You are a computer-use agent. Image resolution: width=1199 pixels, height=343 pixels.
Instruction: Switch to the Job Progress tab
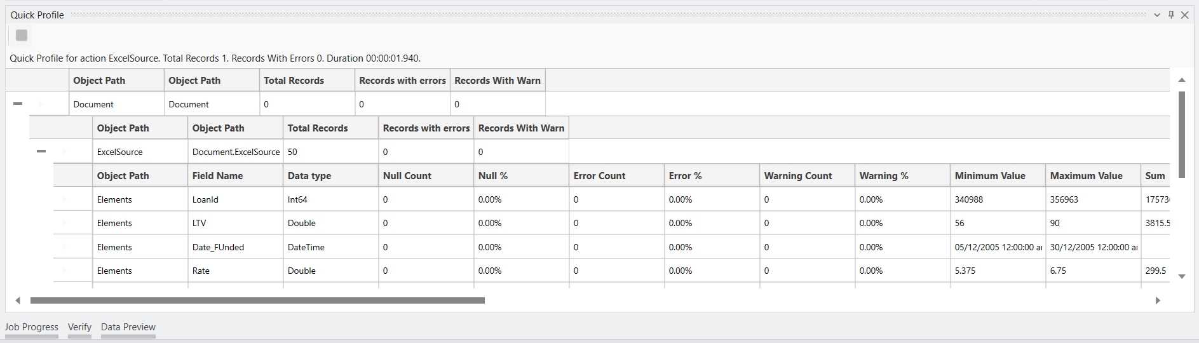click(32, 327)
